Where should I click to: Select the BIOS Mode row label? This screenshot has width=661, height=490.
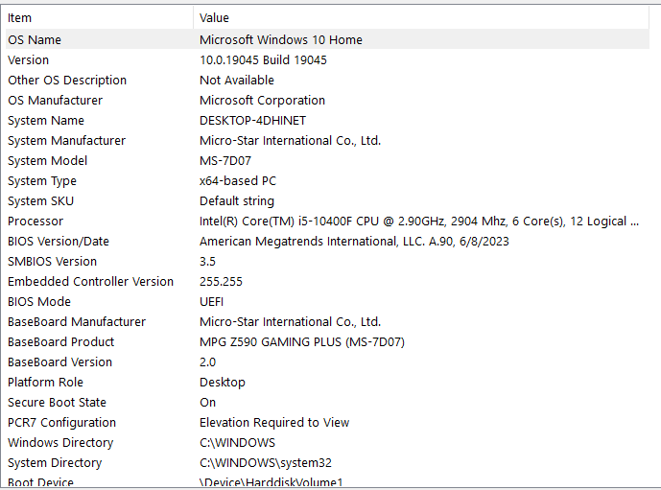(x=39, y=302)
